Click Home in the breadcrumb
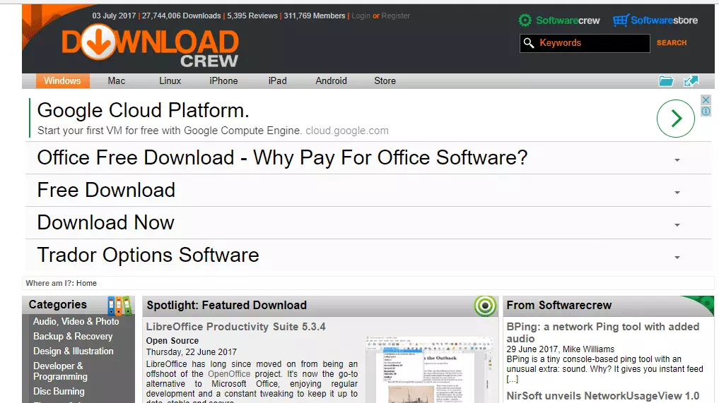This screenshot has width=719, height=403. [x=86, y=283]
